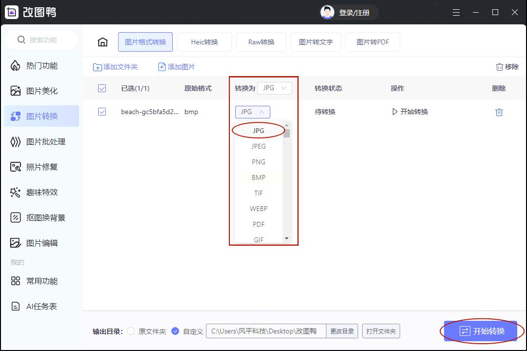Click the play icon beside row 开始转换
Viewport: 527px width, 351px height.
point(395,112)
